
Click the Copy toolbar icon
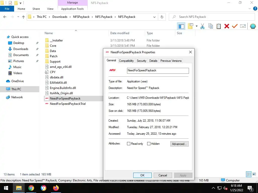pyautogui.click(x=211, y=26)
